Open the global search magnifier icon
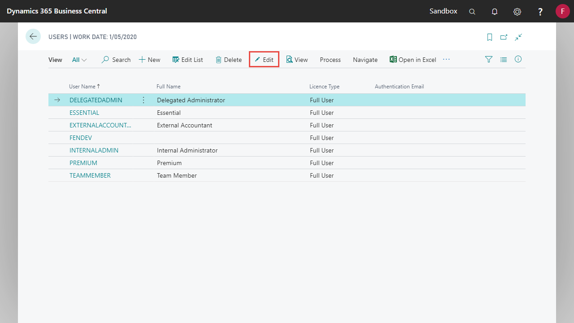The width and height of the screenshot is (574, 323). tap(472, 12)
